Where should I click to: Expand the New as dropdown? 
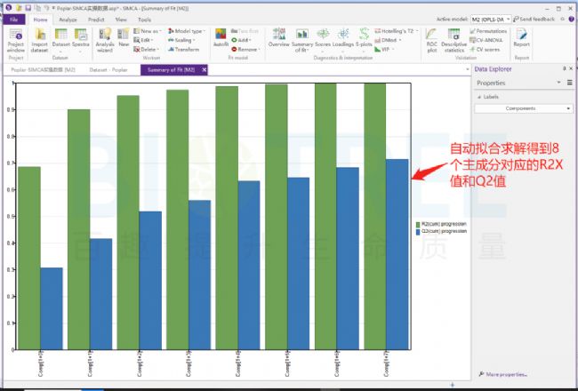[149, 31]
